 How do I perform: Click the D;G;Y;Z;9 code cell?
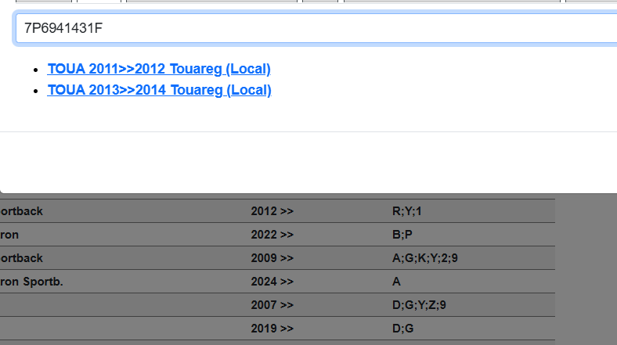pyautogui.click(x=419, y=305)
